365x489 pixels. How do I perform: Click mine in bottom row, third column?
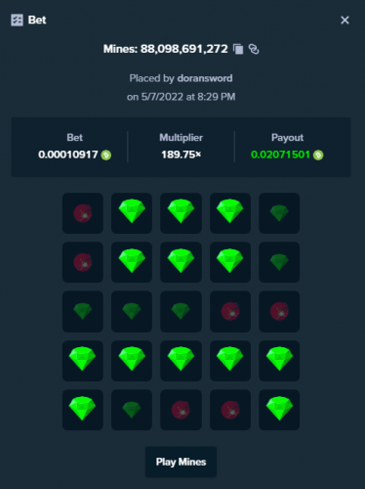point(181,410)
